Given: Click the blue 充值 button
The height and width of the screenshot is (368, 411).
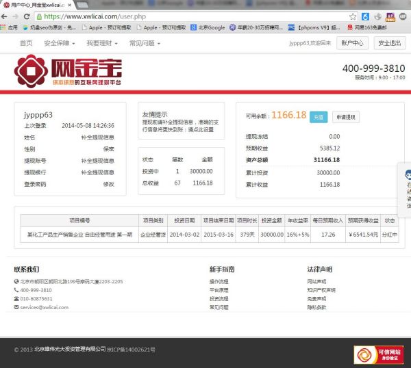Looking at the screenshot, I should (x=319, y=117).
